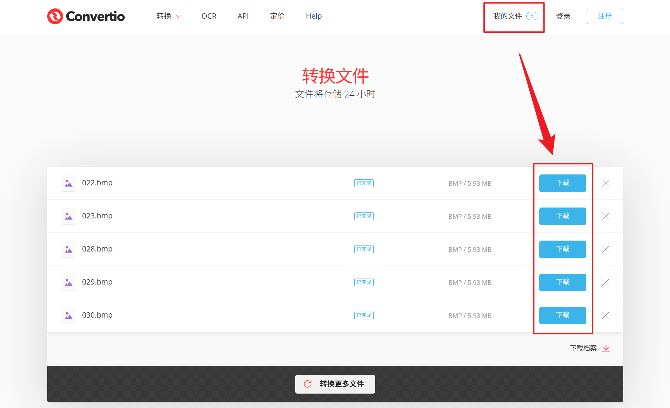
Task: Click the 028.bmp image file icon
Action: coord(68,249)
